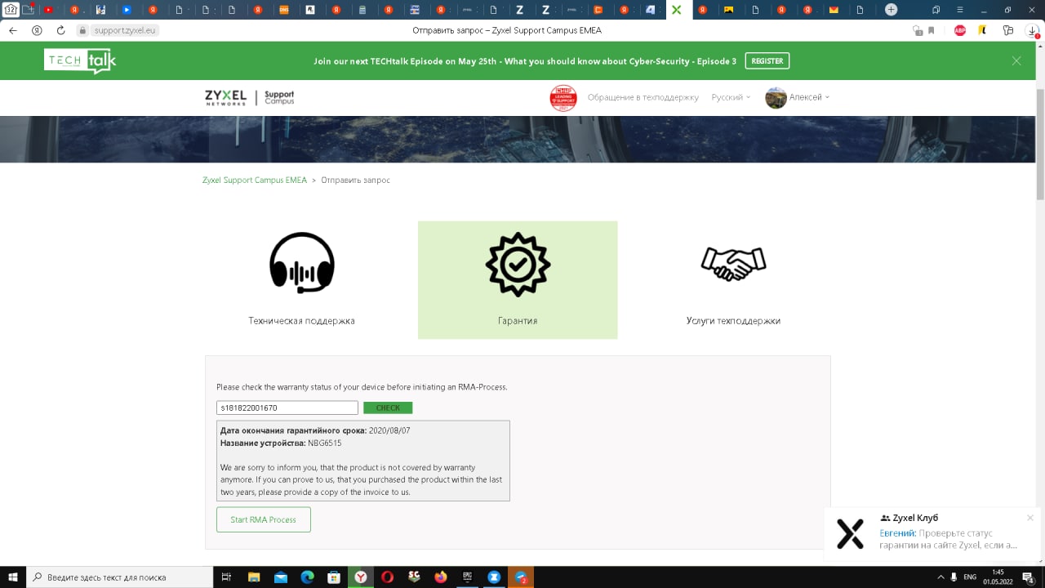Screen dimensions: 1045x588
Task: Open File Explorer from the taskbar
Action: point(254,577)
